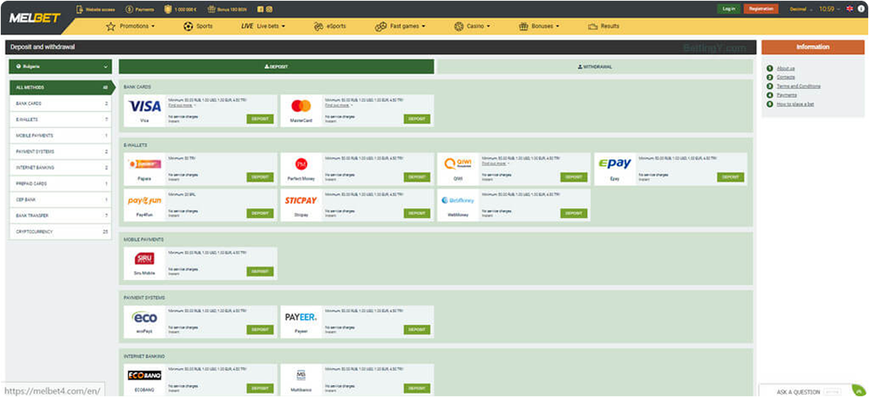
Task: Click Deposit button for Visa
Action: click(260, 119)
